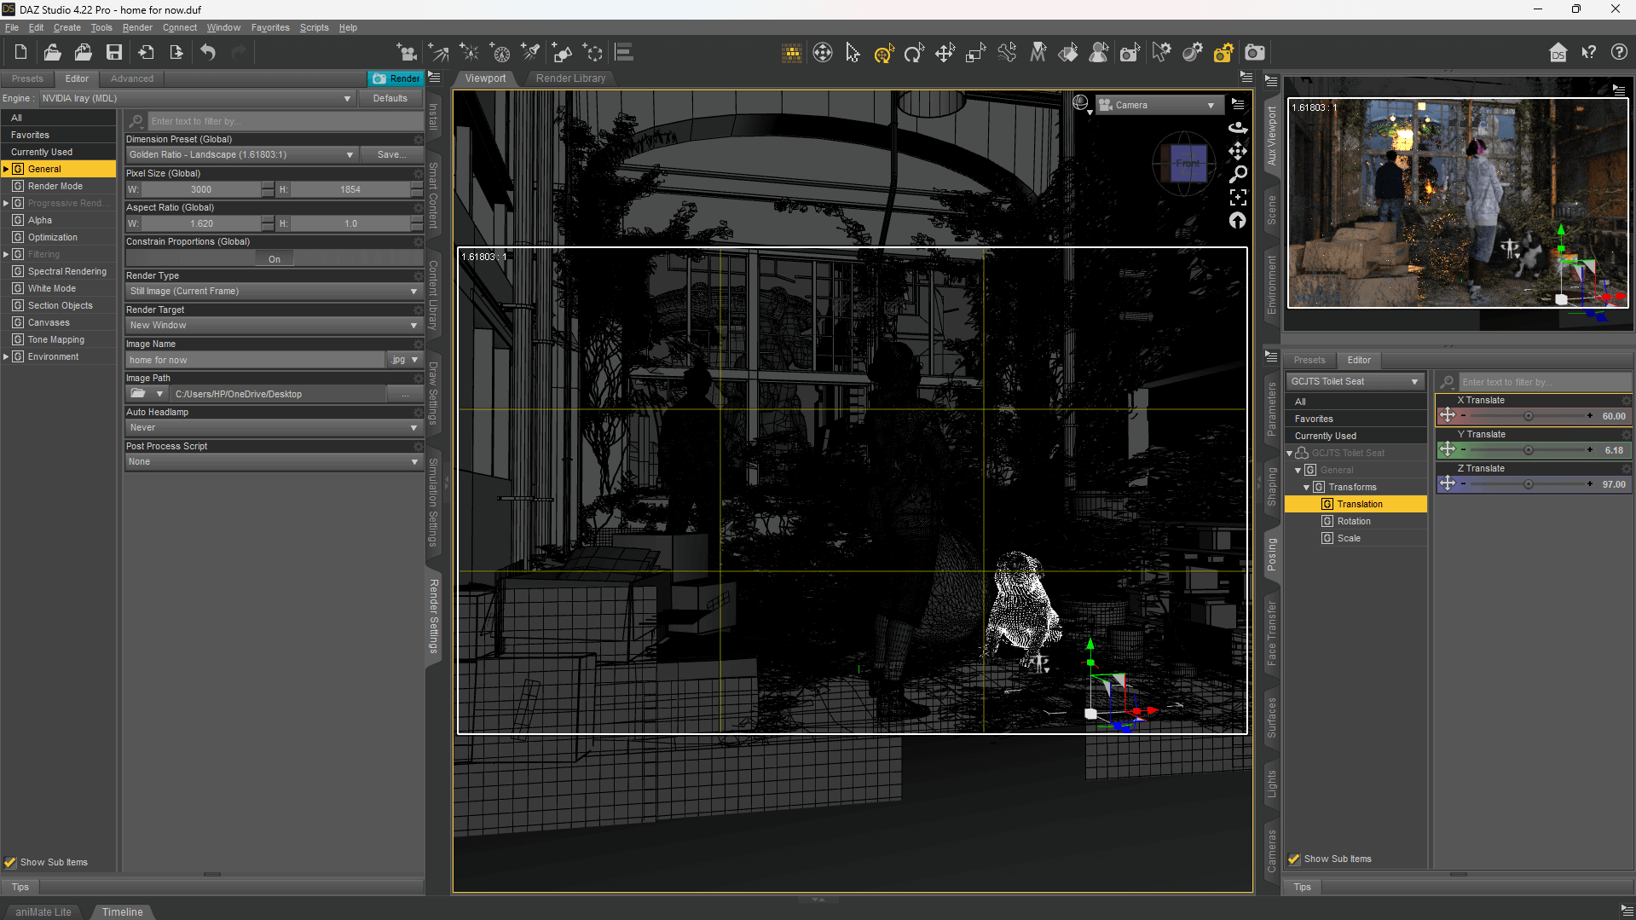The image size is (1636, 920).
Task: Click the Image Path browse button
Action: 405,394
